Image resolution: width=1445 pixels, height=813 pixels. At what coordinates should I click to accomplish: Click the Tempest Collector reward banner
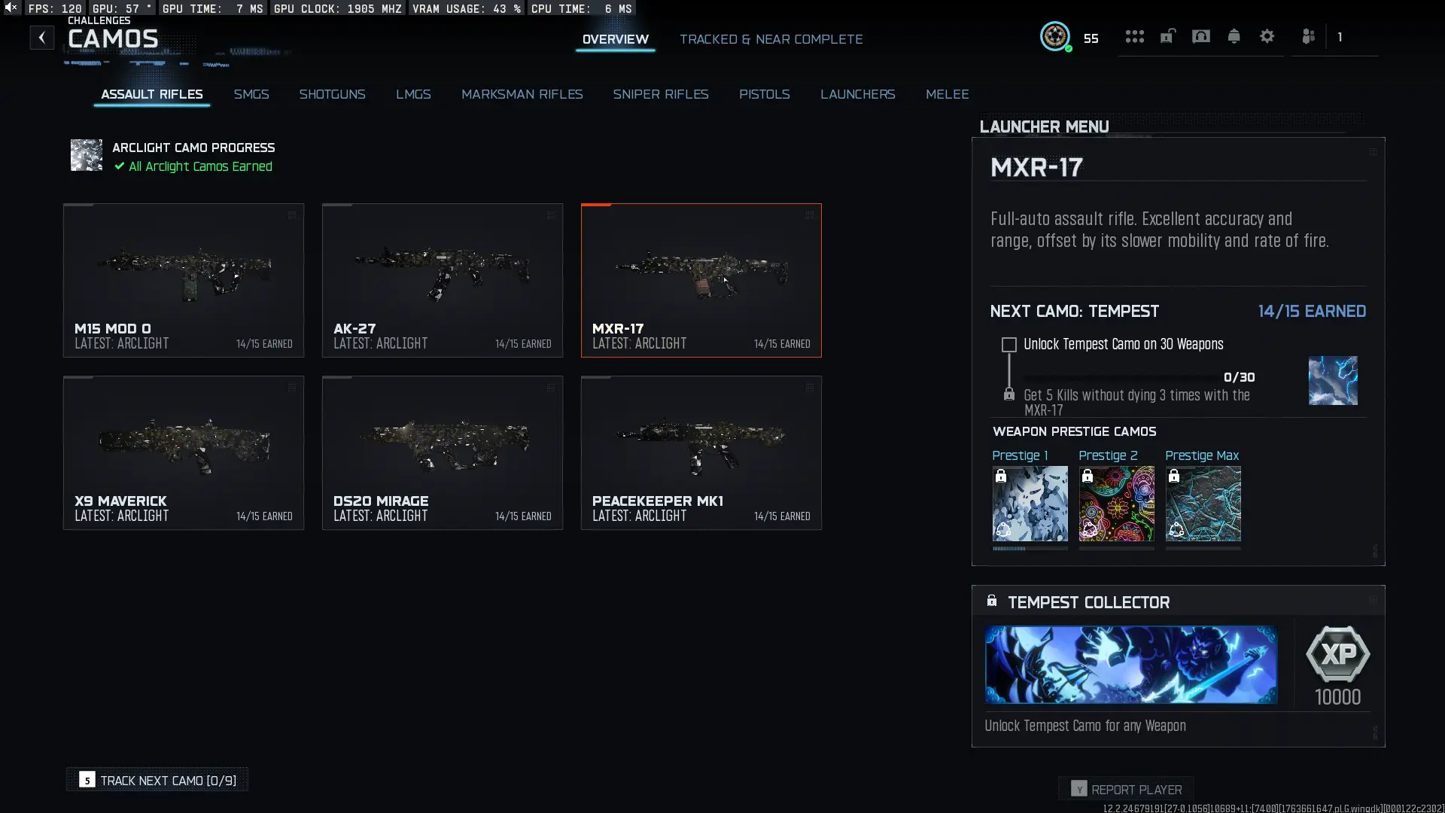pyautogui.click(x=1130, y=665)
